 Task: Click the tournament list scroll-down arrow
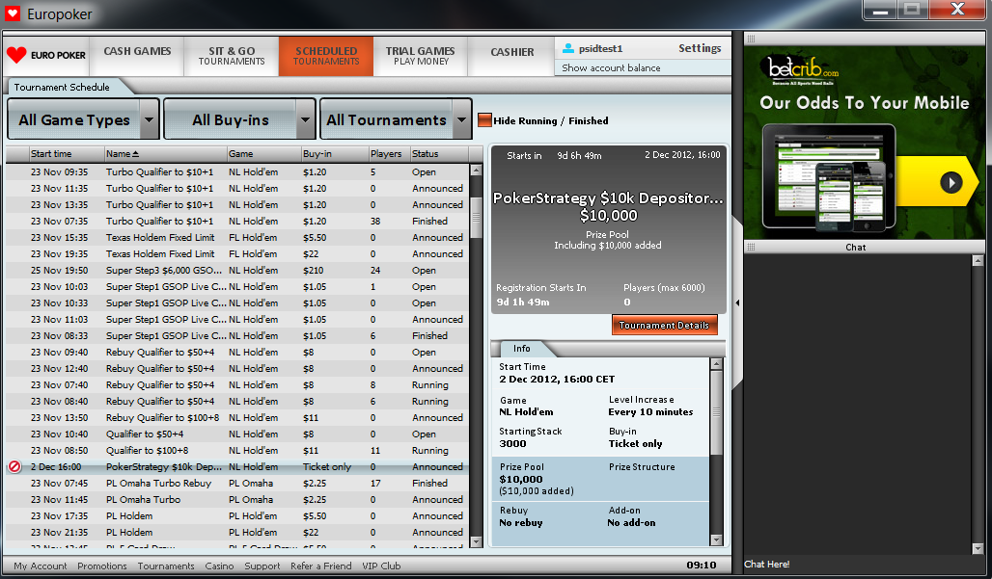click(477, 541)
